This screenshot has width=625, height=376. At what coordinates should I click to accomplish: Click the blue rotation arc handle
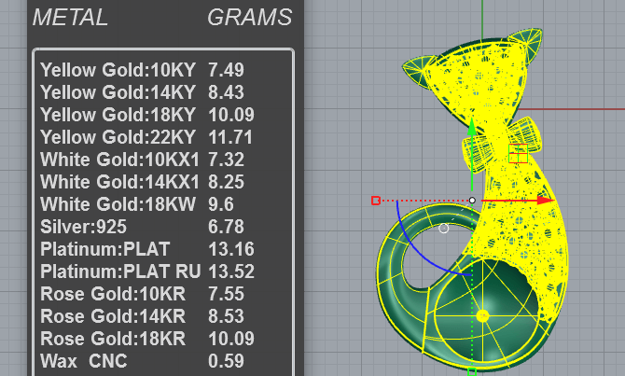428,244
